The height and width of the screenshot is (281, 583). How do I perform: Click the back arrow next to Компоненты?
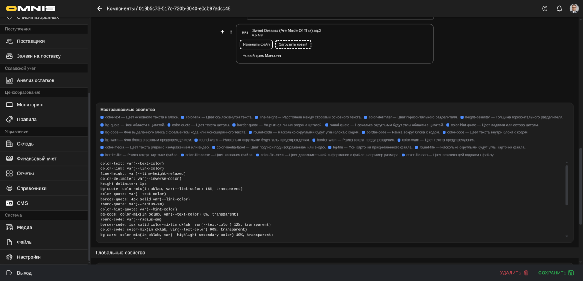coord(100,8)
